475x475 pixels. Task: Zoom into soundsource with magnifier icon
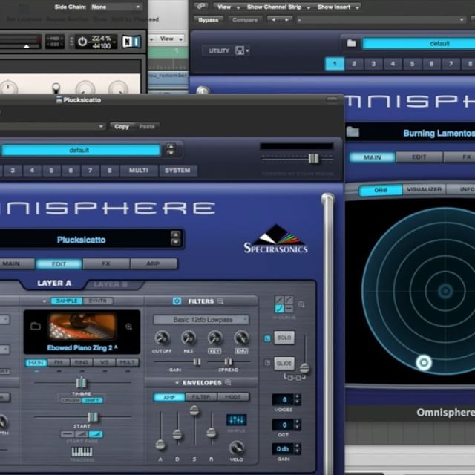[129, 327]
